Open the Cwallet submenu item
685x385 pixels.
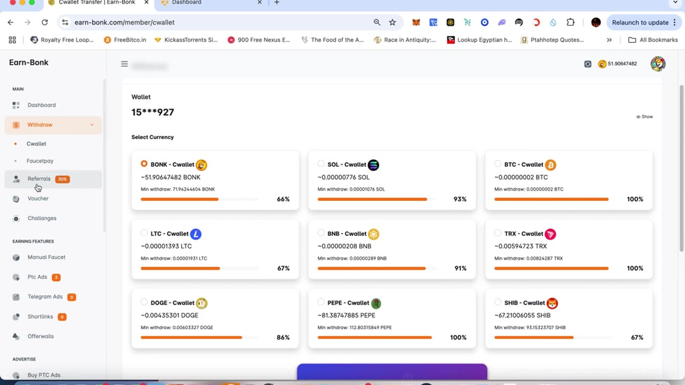pyautogui.click(x=36, y=144)
